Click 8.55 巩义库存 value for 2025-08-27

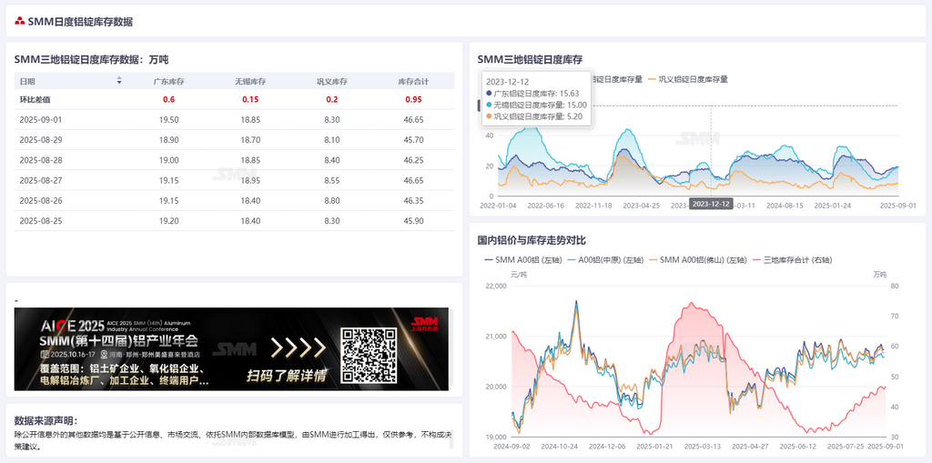pyautogui.click(x=332, y=180)
